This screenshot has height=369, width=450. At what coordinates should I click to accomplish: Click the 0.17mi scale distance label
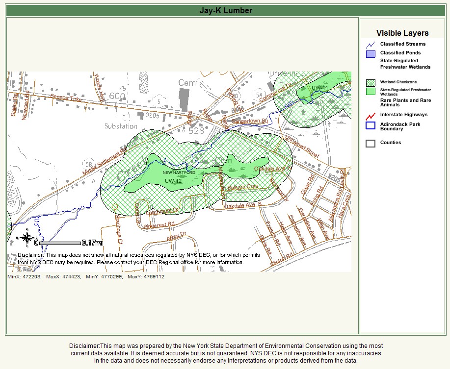93,243
